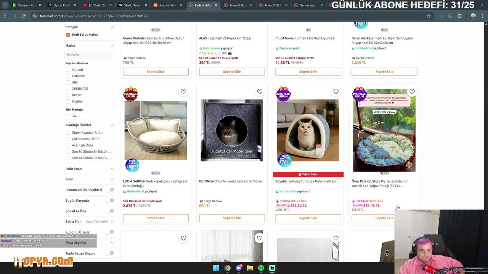Open the Chrome three-dot menu

click(x=482, y=16)
